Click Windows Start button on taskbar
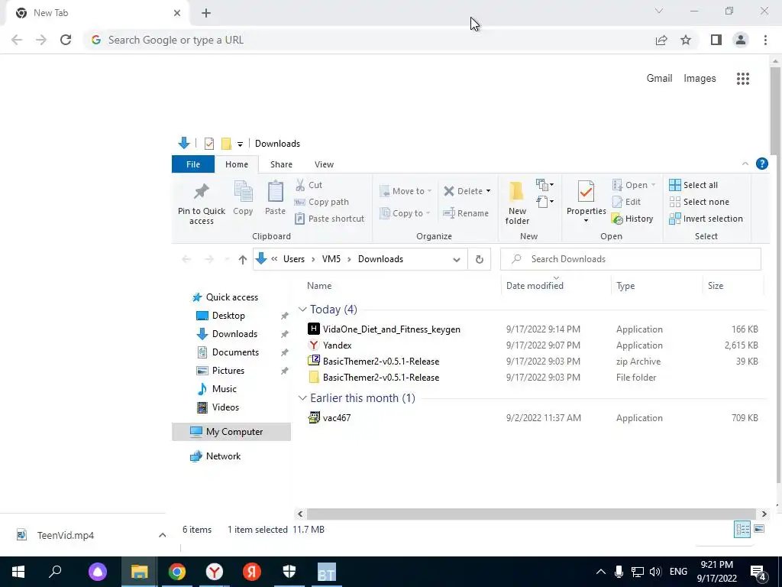 18,572
